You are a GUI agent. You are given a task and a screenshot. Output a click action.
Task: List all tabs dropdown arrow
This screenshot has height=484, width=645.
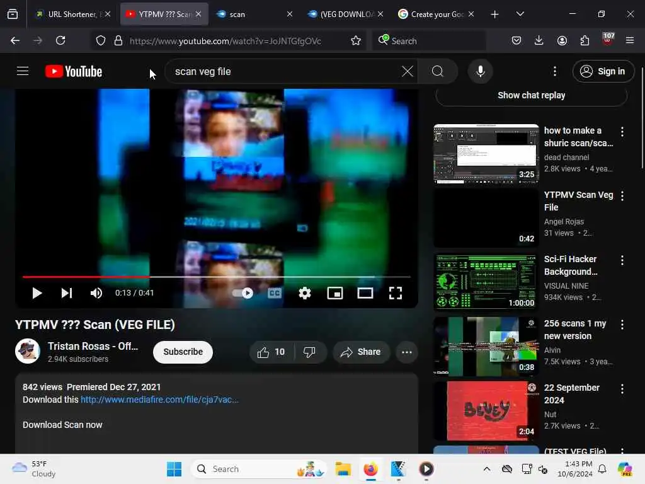(x=520, y=14)
